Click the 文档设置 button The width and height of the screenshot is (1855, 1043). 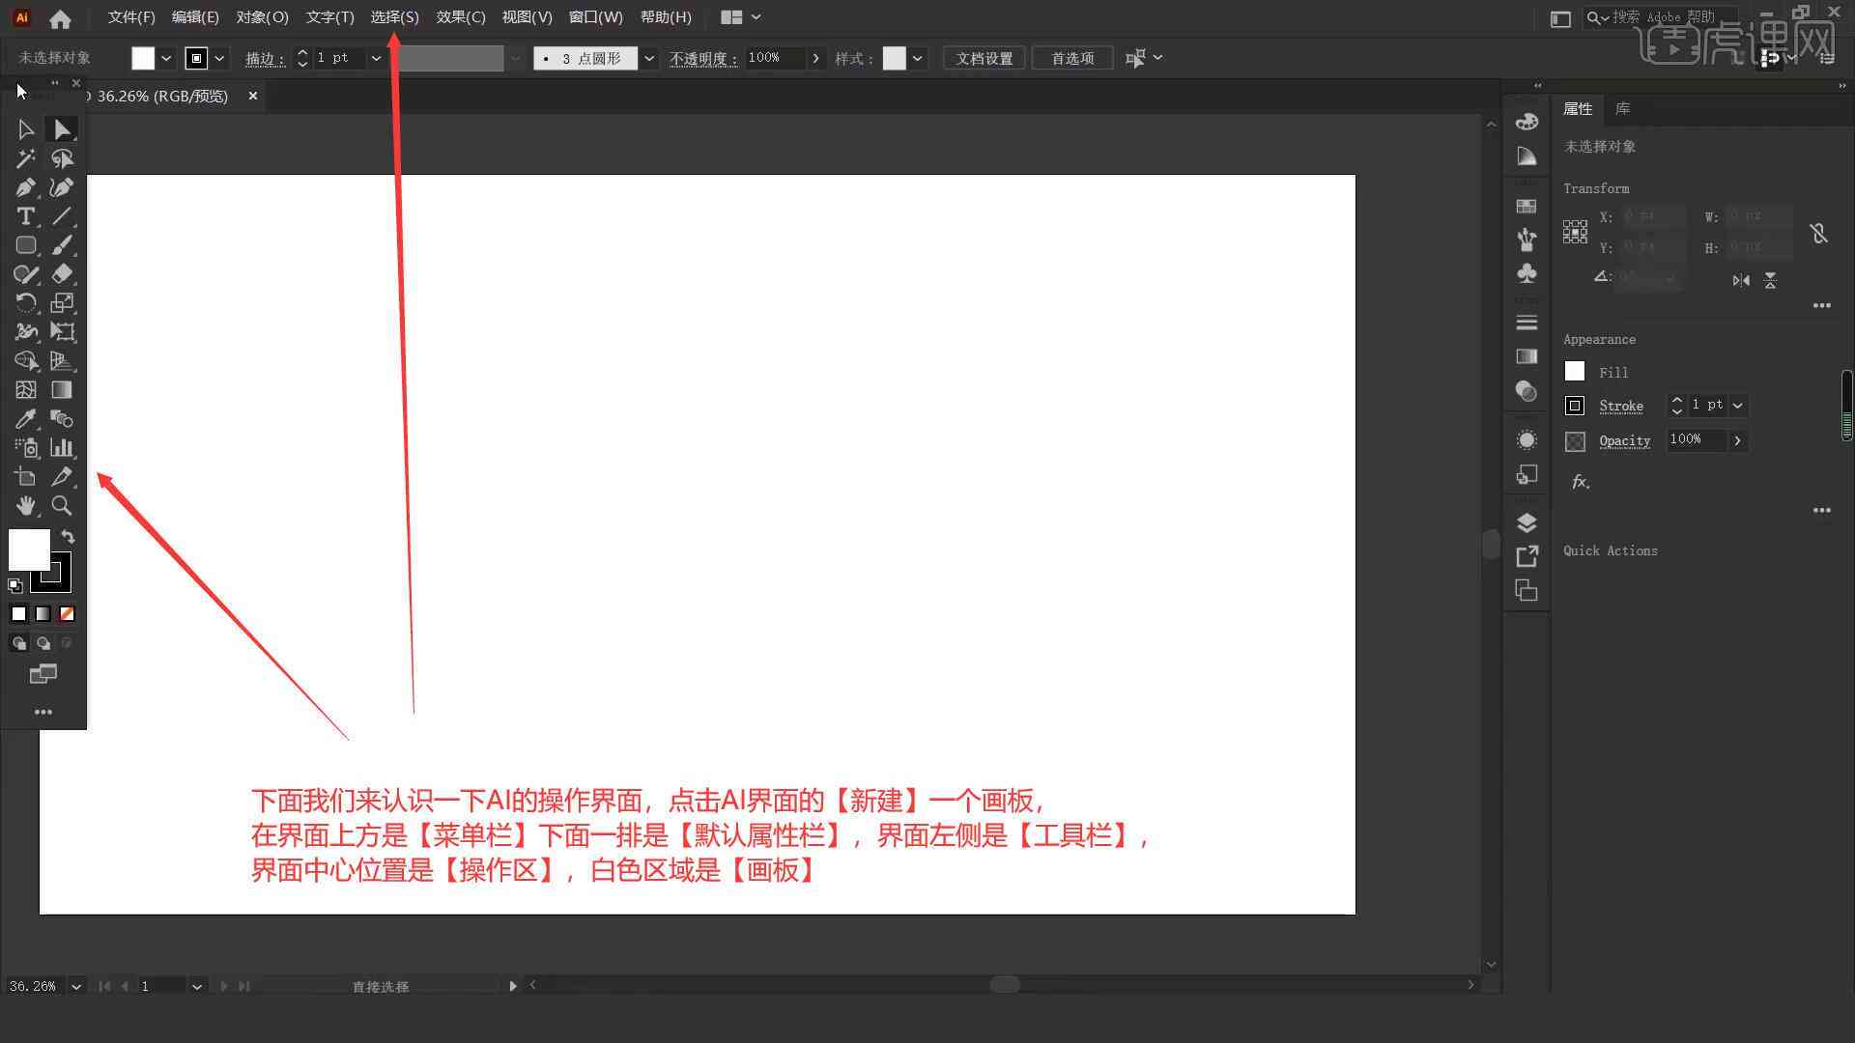[987, 57]
